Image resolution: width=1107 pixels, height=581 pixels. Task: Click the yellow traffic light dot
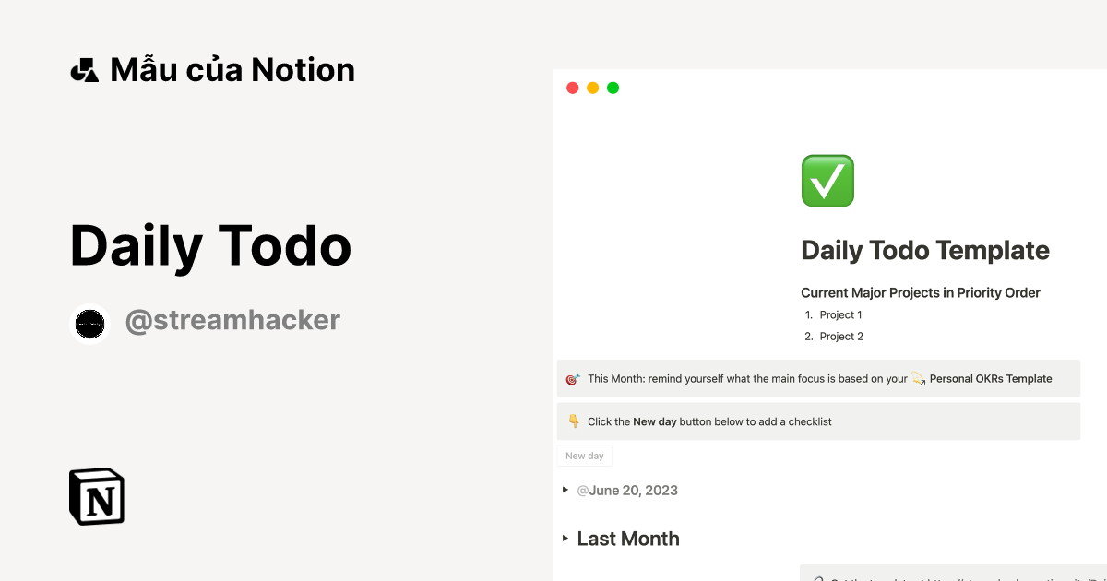click(592, 88)
